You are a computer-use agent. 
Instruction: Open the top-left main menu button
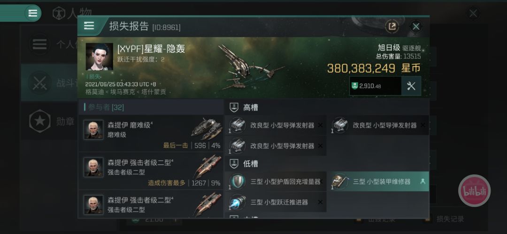[x=33, y=13]
